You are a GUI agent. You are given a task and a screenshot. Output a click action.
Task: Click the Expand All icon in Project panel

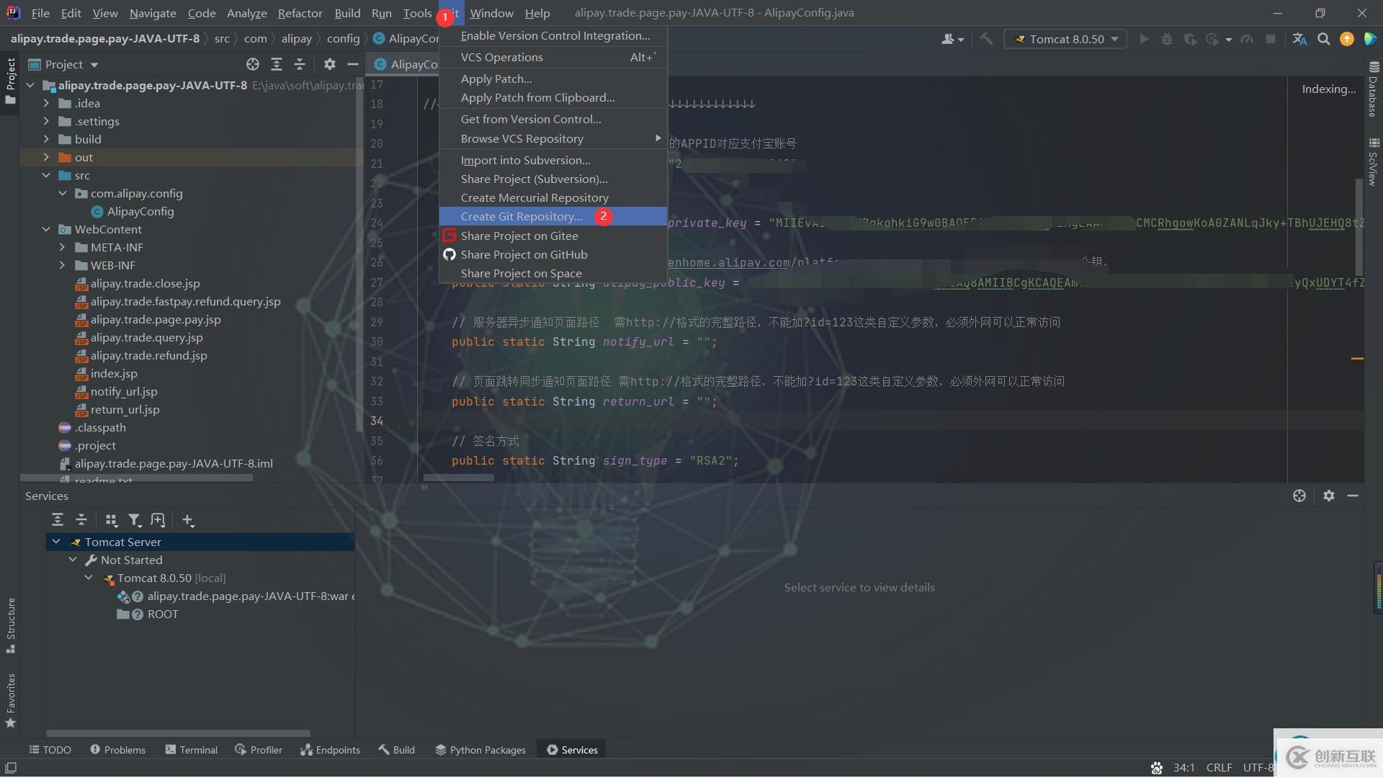tap(277, 64)
